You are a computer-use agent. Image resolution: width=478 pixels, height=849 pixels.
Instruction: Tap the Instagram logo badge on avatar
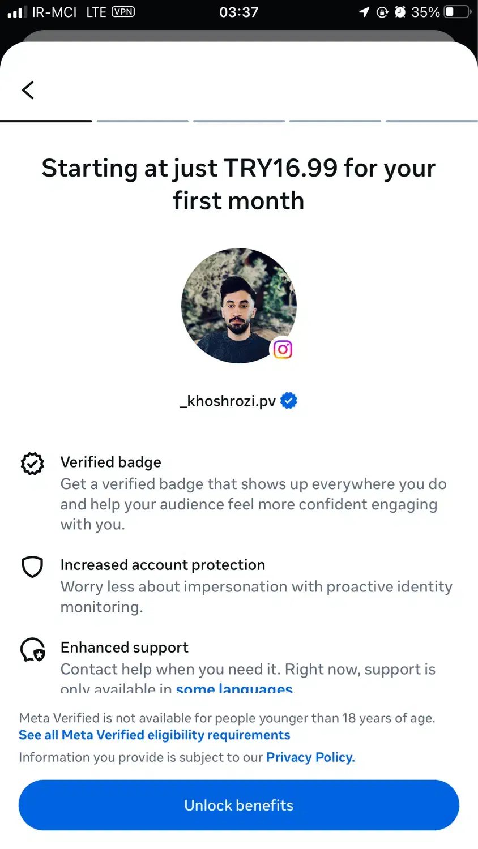(283, 349)
